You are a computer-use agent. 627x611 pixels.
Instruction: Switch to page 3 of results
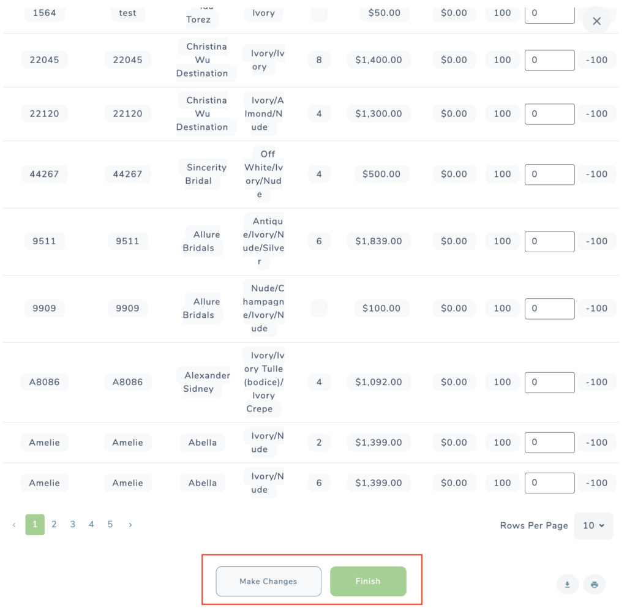(x=73, y=524)
